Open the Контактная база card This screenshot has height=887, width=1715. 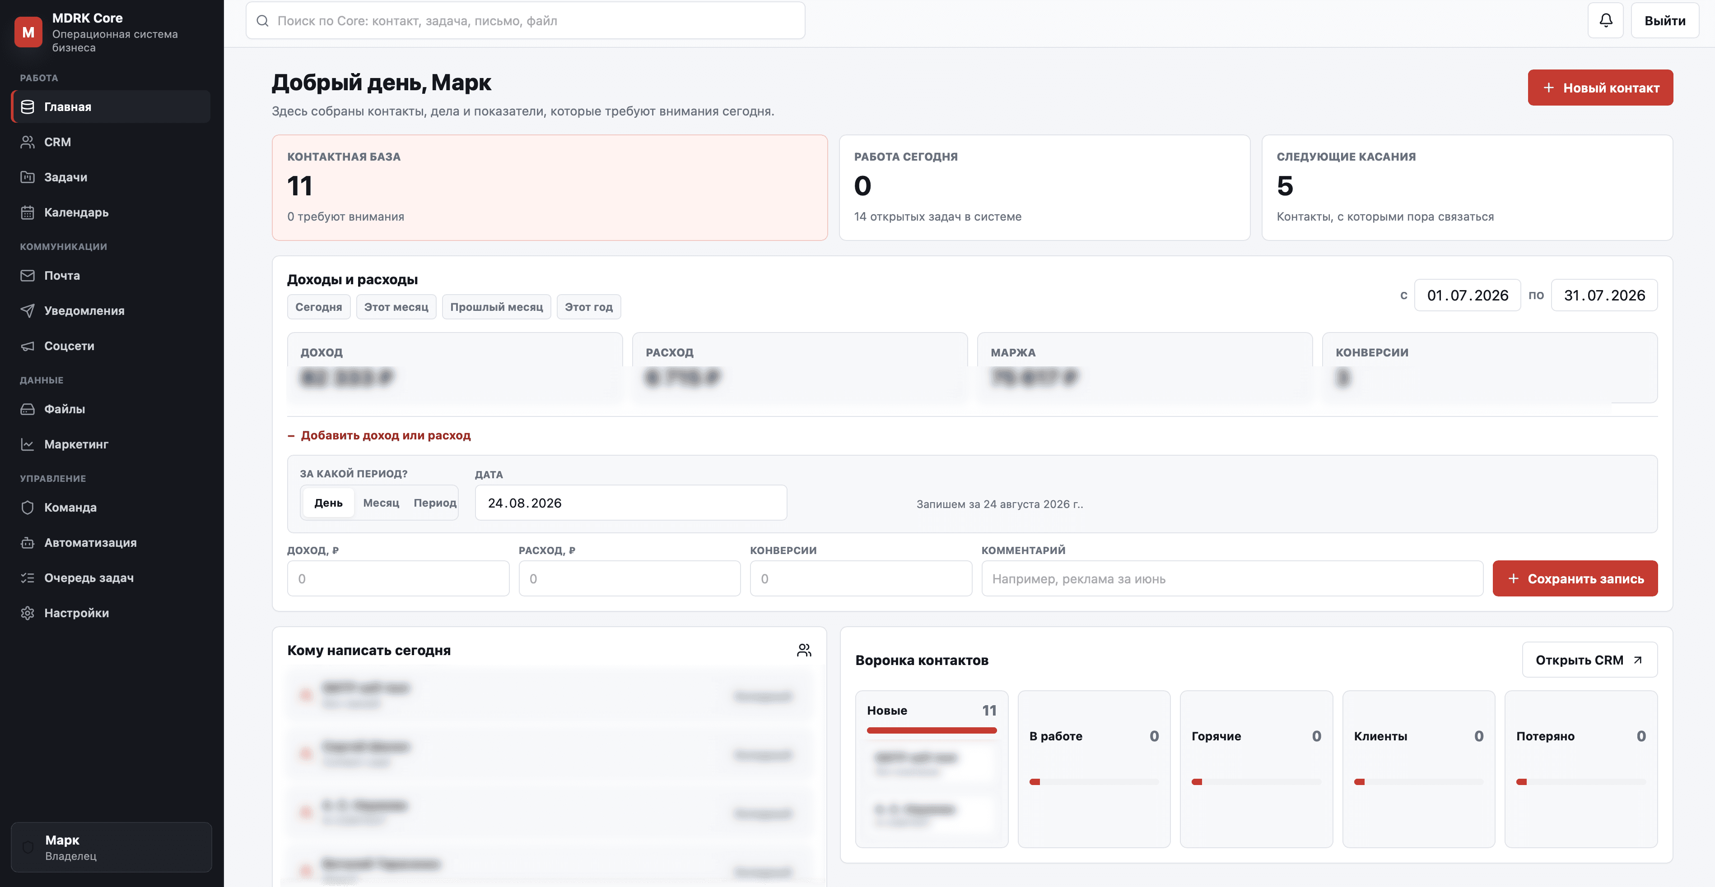(x=549, y=188)
